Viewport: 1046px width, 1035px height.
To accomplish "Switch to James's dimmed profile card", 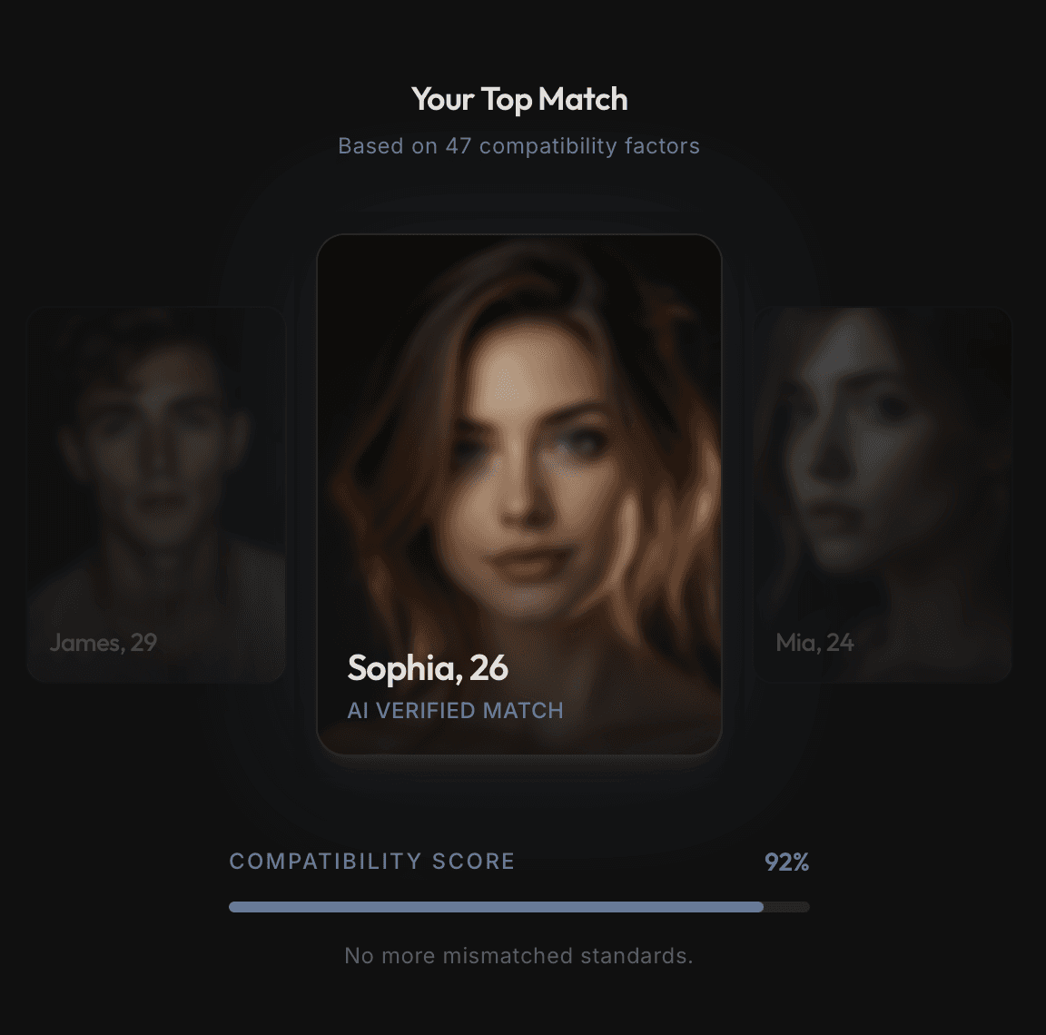I will [x=156, y=494].
